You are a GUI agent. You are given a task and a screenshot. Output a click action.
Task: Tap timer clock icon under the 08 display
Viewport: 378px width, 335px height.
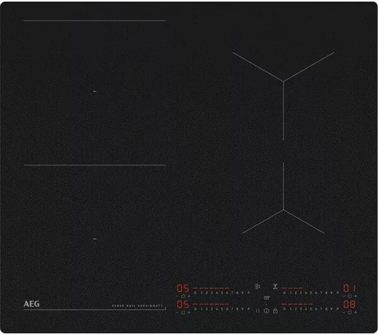tap(350, 312)
